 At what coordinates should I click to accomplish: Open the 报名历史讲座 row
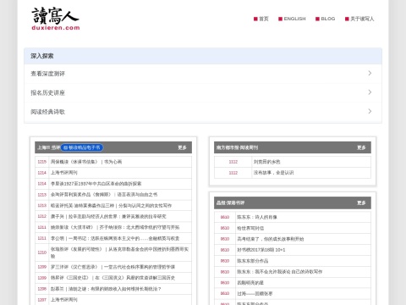coord(203,92)
